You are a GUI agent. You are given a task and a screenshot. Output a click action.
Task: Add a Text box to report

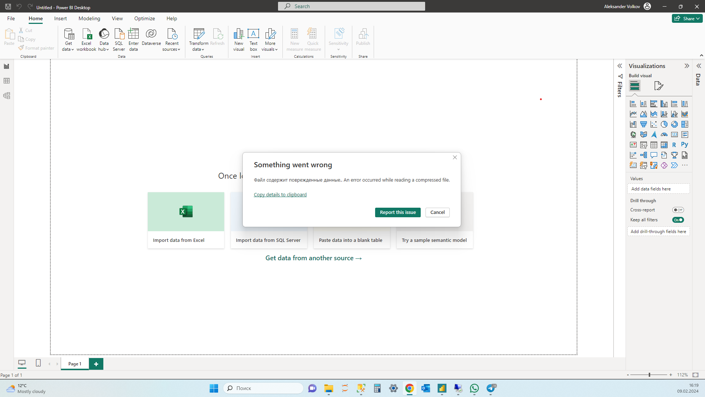(x=253, y=40)
